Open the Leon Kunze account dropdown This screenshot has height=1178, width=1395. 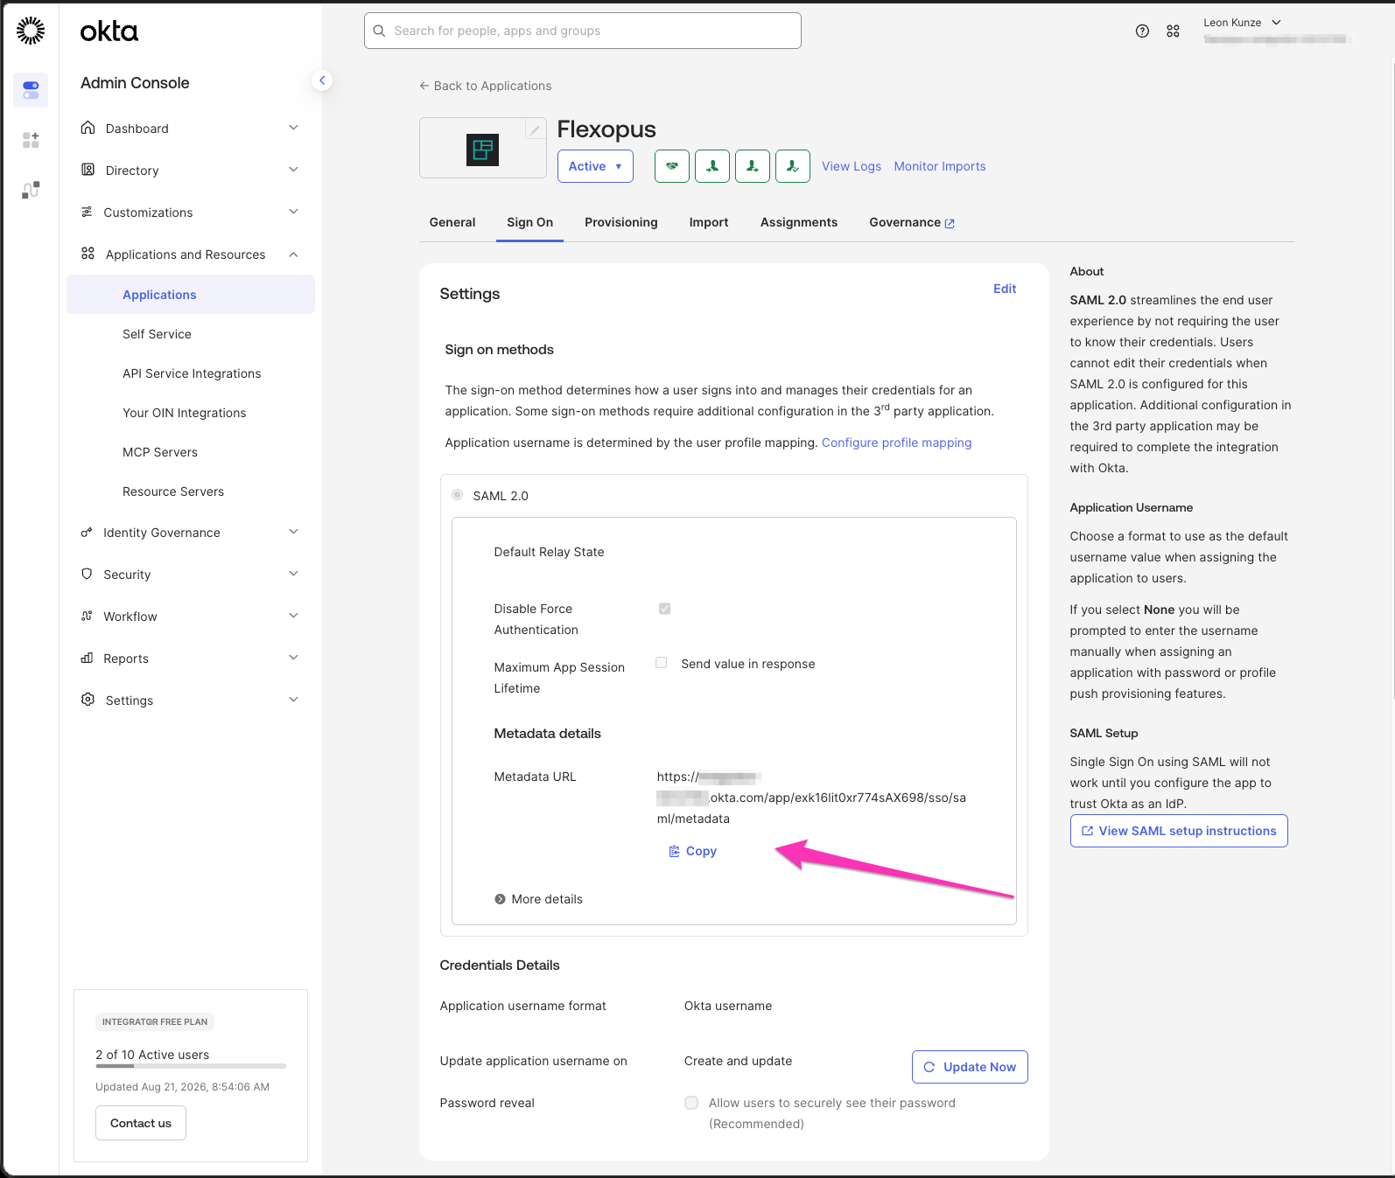pos(1242,23)
